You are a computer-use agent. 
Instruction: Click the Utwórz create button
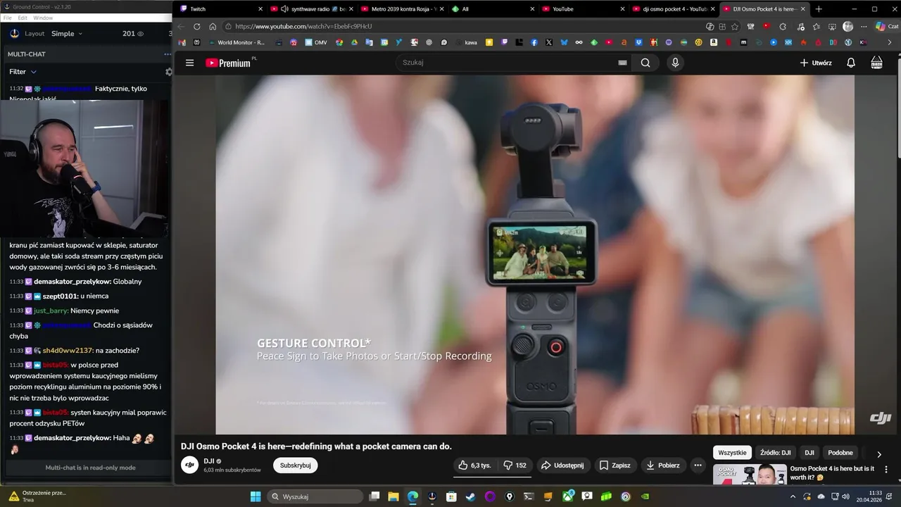pos(816,63)
